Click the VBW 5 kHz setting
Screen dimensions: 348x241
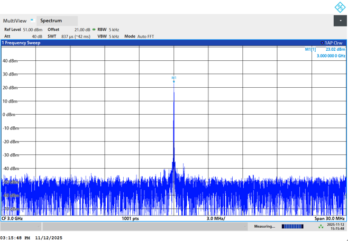[x=108, y=36]
